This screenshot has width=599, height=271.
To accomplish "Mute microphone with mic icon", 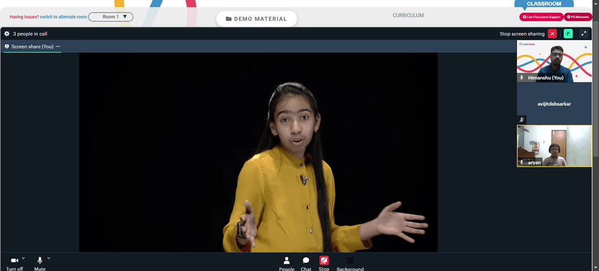I will [40, 260].
